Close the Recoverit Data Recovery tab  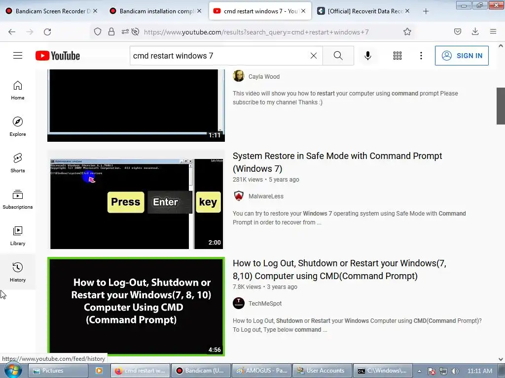407,11
